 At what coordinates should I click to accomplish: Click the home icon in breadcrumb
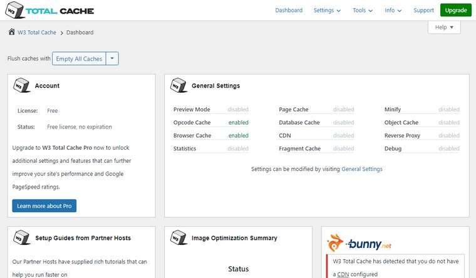point(11,32)
